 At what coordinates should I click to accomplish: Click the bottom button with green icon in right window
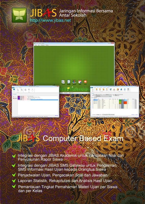[112, 114]
